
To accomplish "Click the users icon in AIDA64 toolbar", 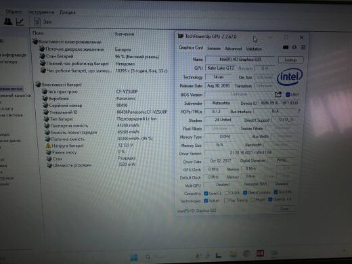I will 8,22.
